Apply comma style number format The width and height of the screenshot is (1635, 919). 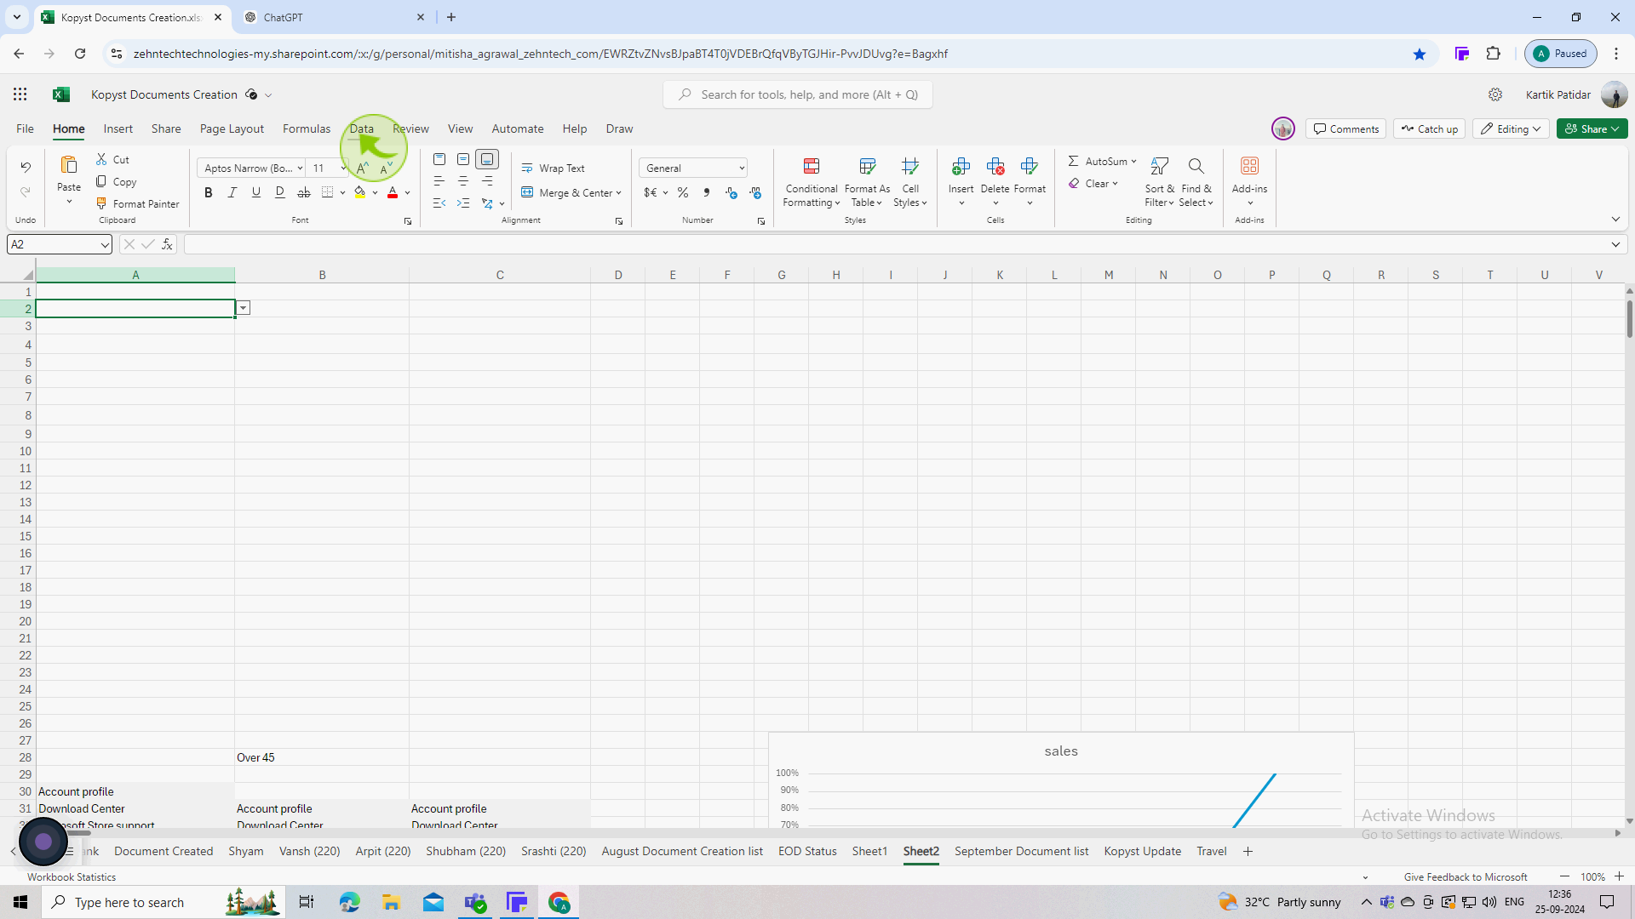pos(707,193)
